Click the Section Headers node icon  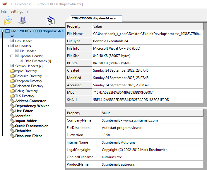(12, 66)
